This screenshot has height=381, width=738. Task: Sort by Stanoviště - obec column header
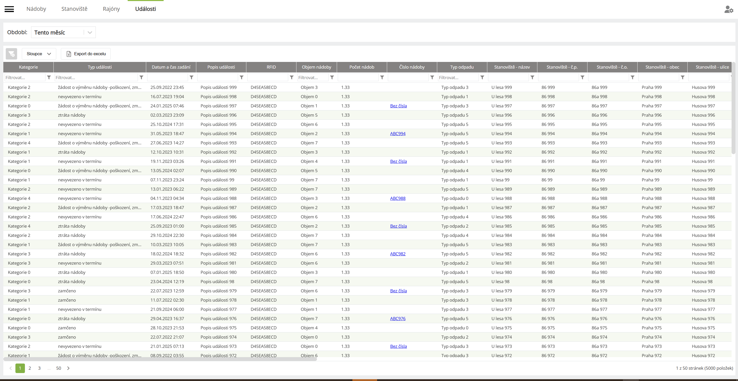click(662, 67)
